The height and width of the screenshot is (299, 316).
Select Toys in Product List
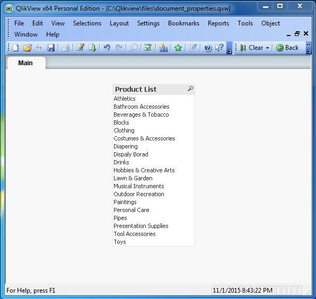tap(154, 242)
